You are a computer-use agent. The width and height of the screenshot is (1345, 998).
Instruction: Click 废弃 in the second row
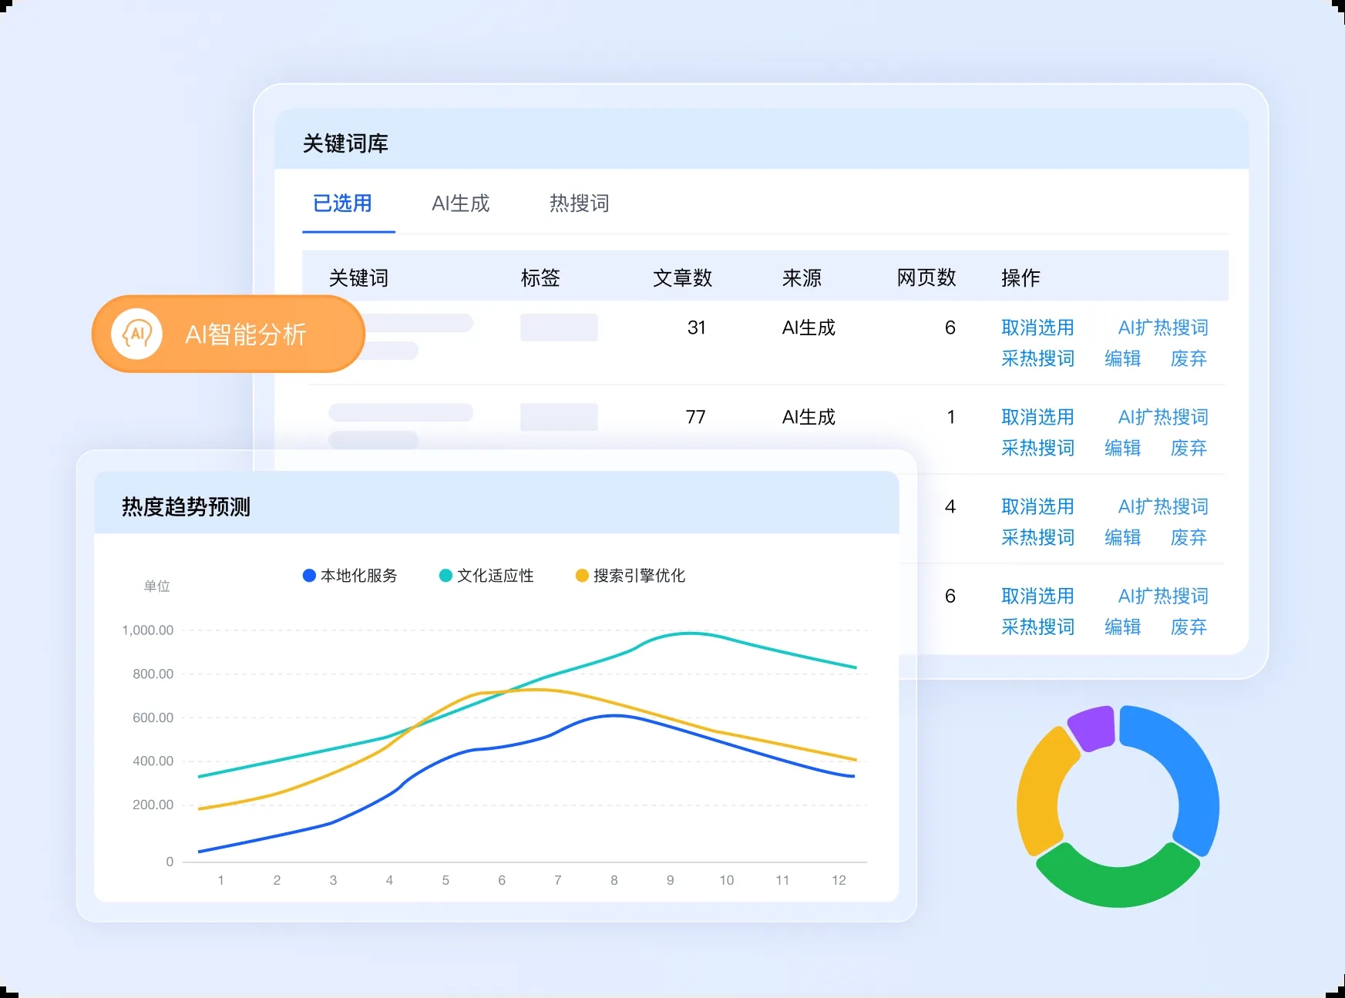1188,448
